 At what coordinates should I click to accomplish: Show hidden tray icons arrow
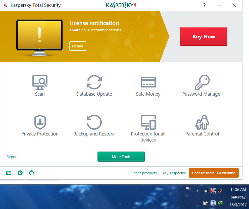197,191
